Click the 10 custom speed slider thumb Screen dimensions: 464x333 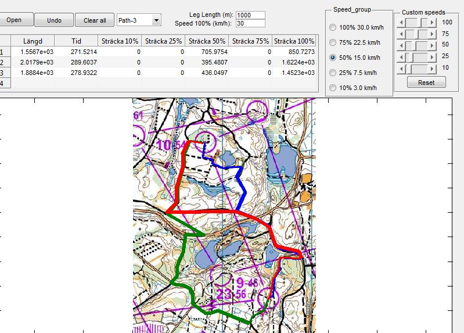point(408,69)
